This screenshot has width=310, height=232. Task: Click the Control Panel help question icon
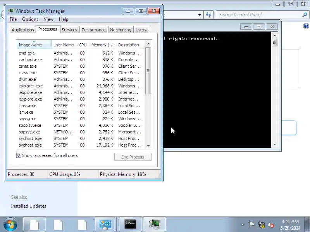pos(306,26)
